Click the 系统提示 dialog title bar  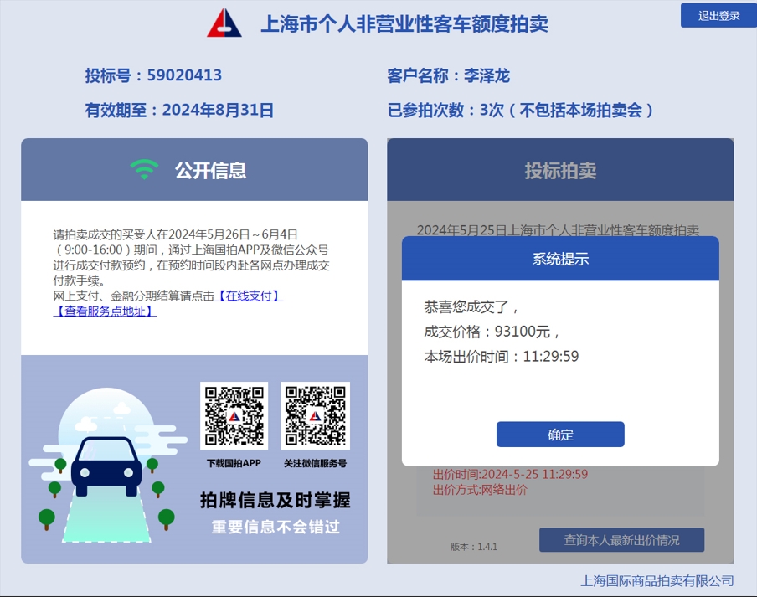(x=560, y=259)
